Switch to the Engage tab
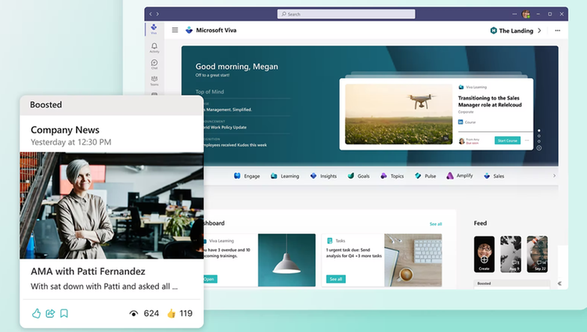The width and height of the screenshot is (587, 332). [x=247, y=175]
